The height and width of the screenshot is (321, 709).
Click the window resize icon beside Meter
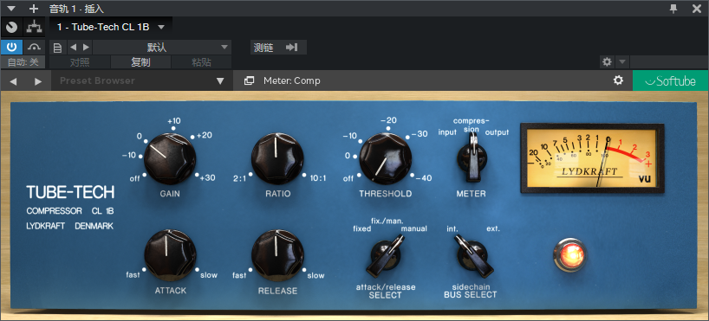[249, 80]
